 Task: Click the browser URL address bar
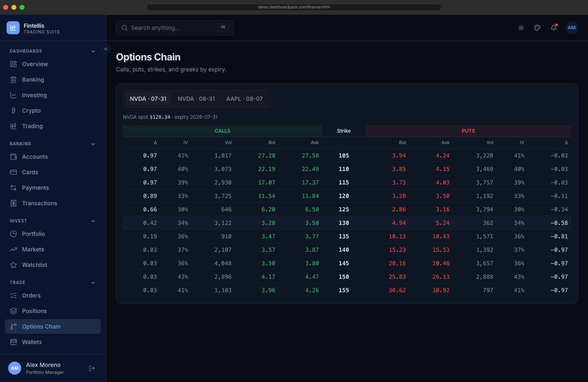pyautogui.click(x=294, y=7)
